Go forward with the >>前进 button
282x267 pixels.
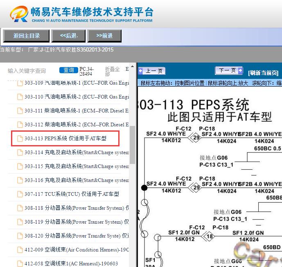point(104,36)
